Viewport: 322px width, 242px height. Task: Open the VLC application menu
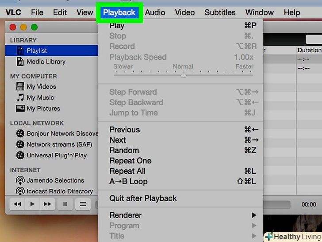tap(13, 12)
